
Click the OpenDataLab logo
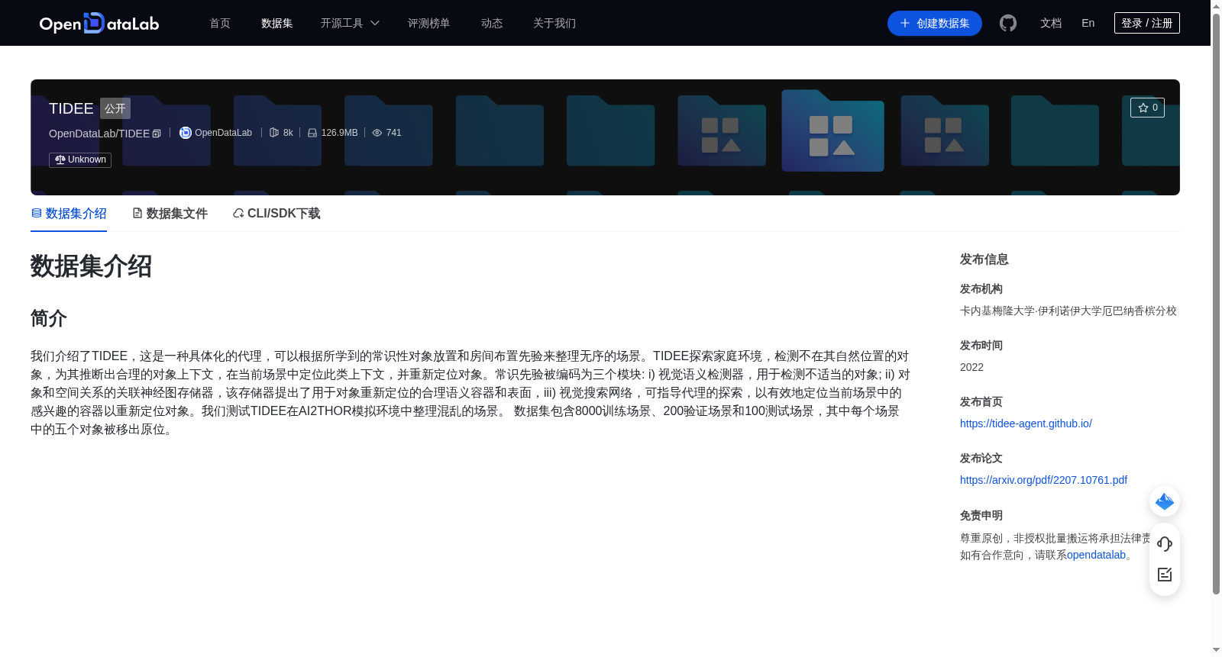click(x=99, y=23)
